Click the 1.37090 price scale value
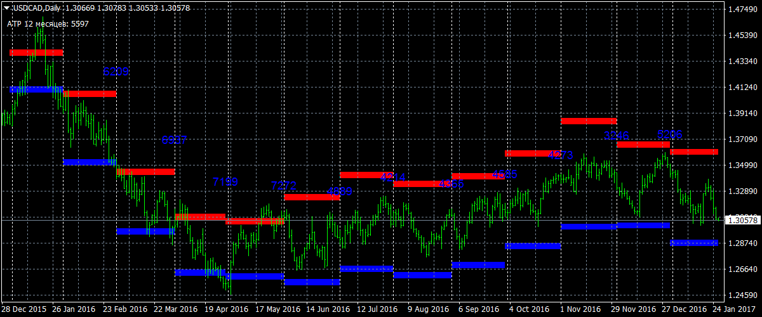Viewport: 762px width, 317px height. tap(742, 139)
